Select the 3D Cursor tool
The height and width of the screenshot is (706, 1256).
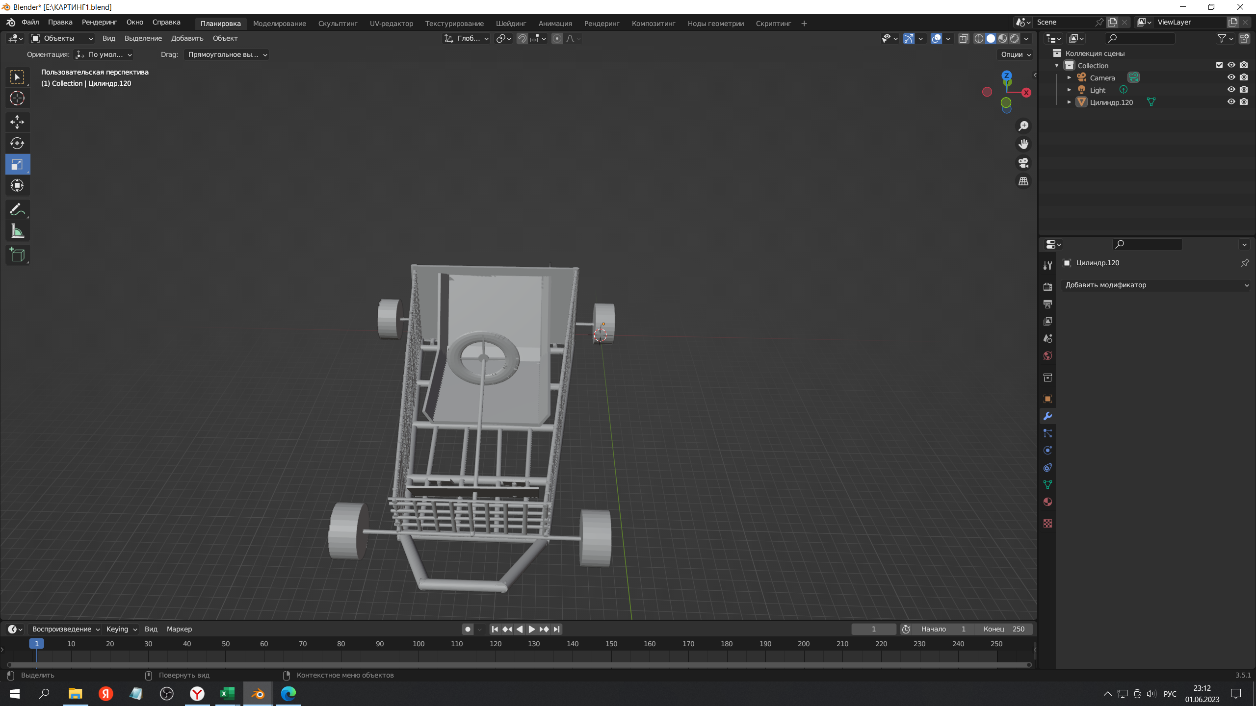17,98
